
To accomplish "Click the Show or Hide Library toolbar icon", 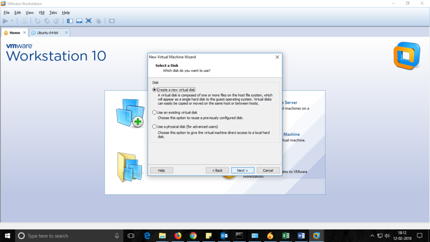I will (69, 21).
